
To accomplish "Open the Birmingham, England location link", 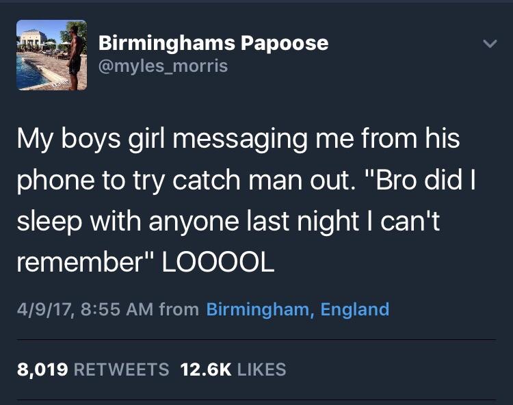I will tap(298, 309).
